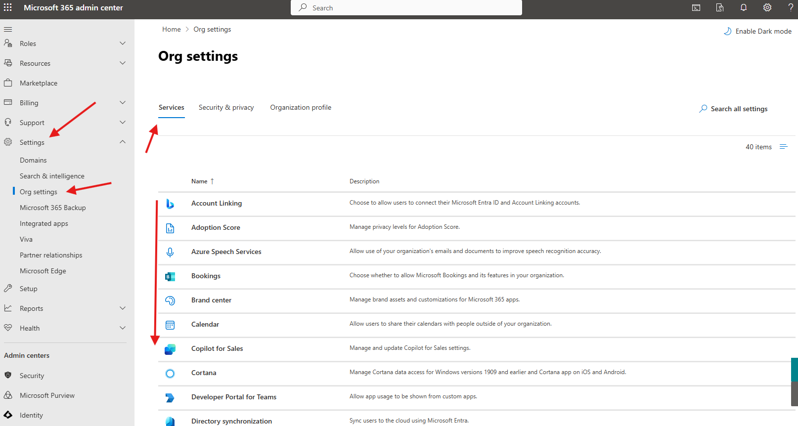Click the Billing card icon
The image size is (798, 426).
8,102
